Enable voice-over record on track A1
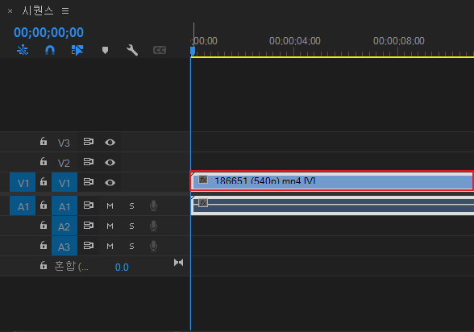The image size is (474, 332). [153, 205]
